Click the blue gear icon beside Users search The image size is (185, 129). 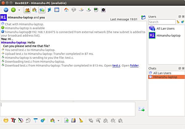point(183,22)
